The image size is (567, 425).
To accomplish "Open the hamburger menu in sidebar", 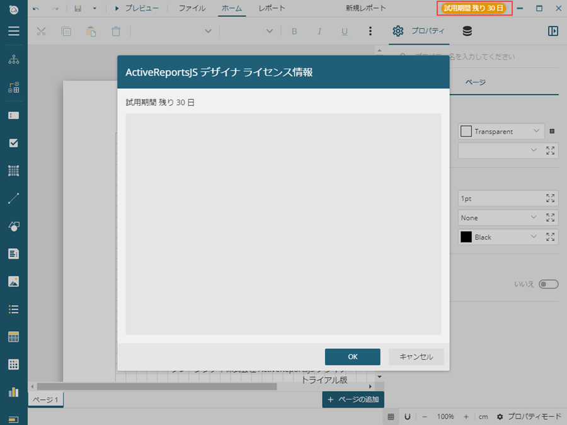I will 14,31.
